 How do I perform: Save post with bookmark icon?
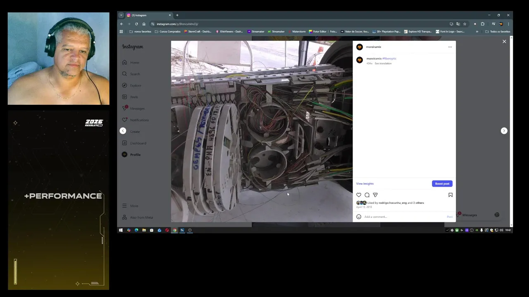pos(450,195)
